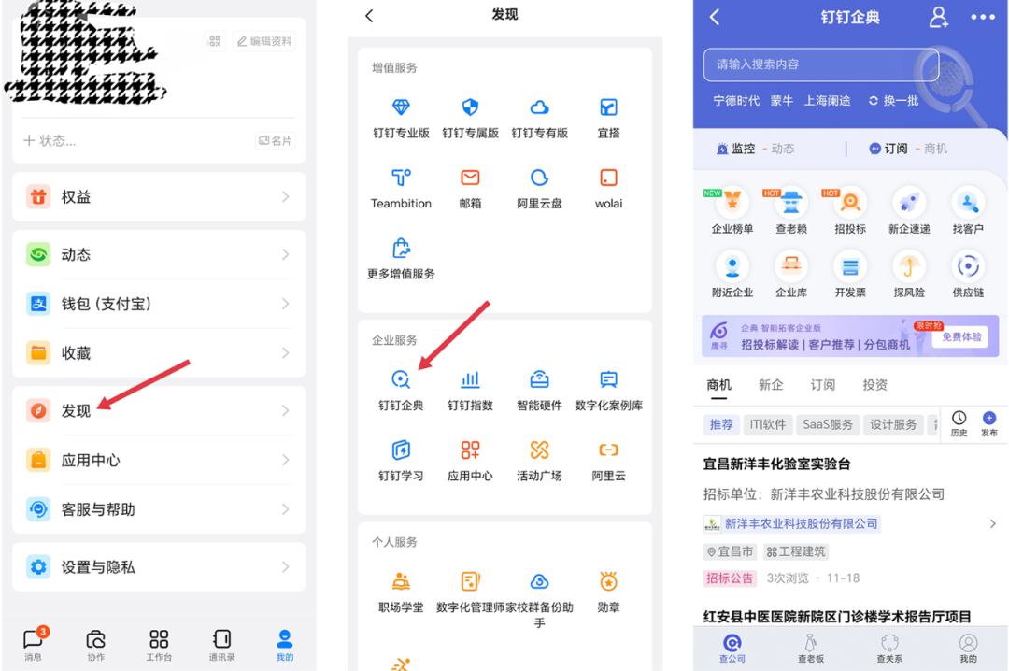Open 职场学堂 personal service
The width and height of the screenshot is (1009, 671).
pyautogui.click(x=401, y=592)
